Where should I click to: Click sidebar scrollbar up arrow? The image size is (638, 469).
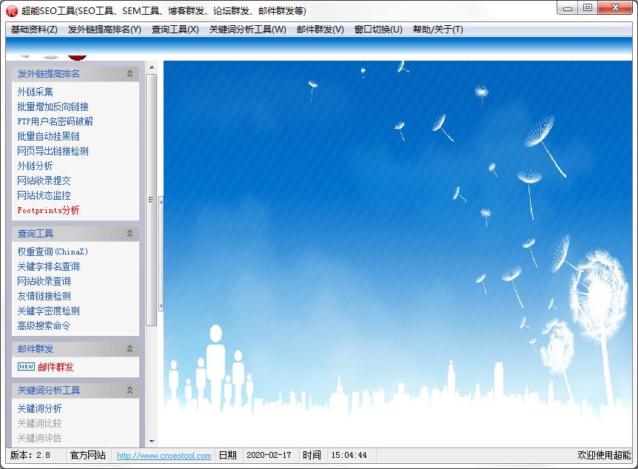152,67
